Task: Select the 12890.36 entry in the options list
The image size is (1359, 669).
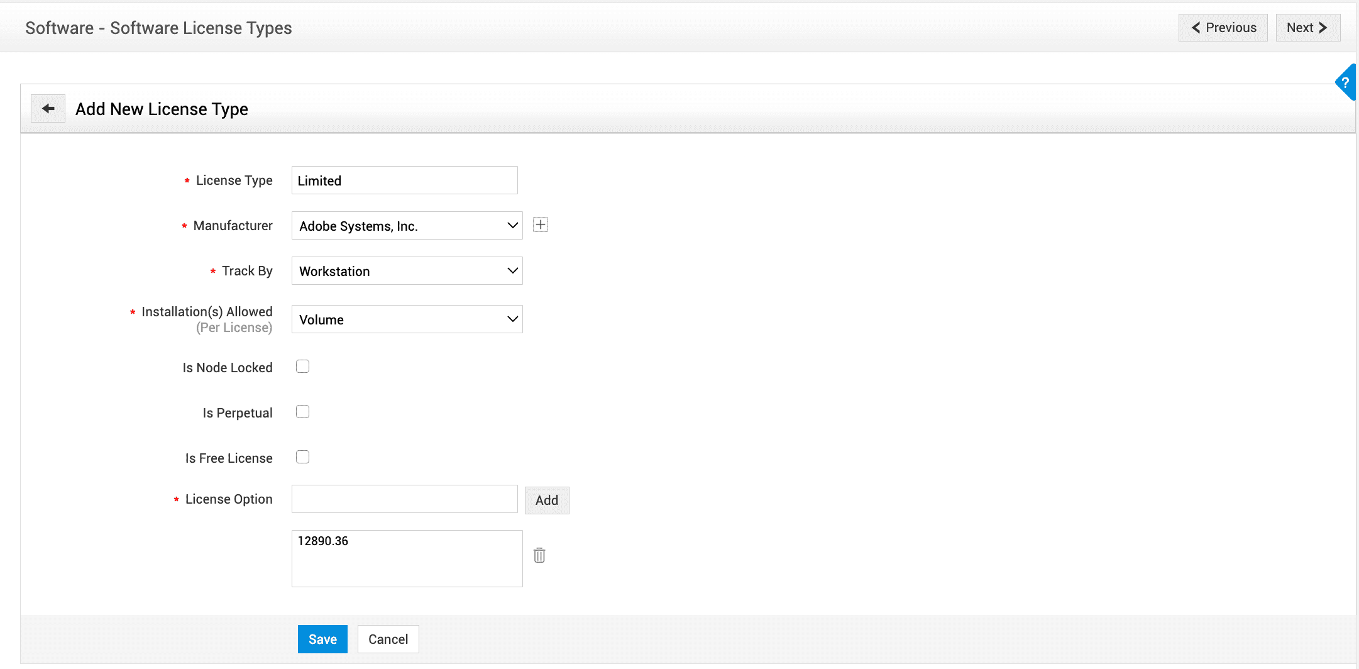Action: tap(323, 541)
